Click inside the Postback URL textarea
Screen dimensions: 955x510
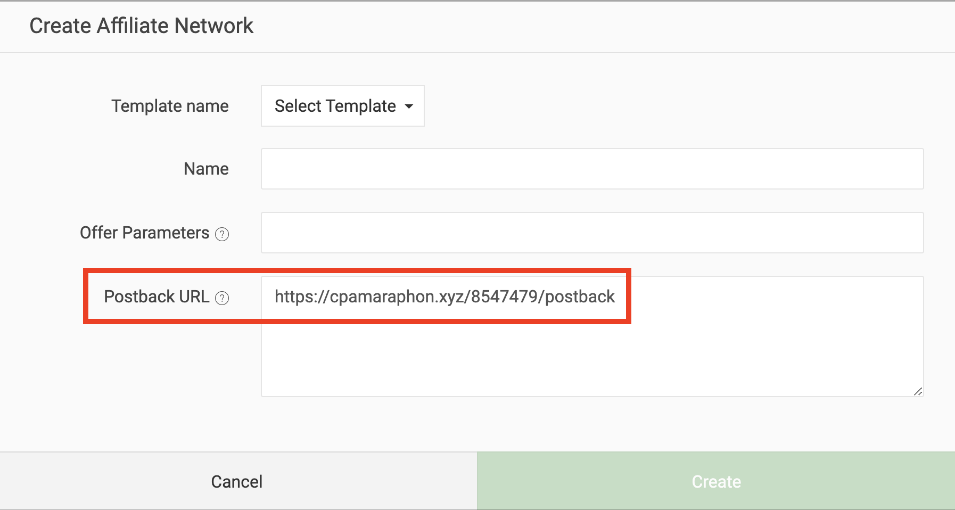592,336
